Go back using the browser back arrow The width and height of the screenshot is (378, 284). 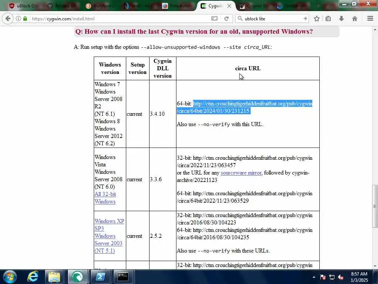8,18
